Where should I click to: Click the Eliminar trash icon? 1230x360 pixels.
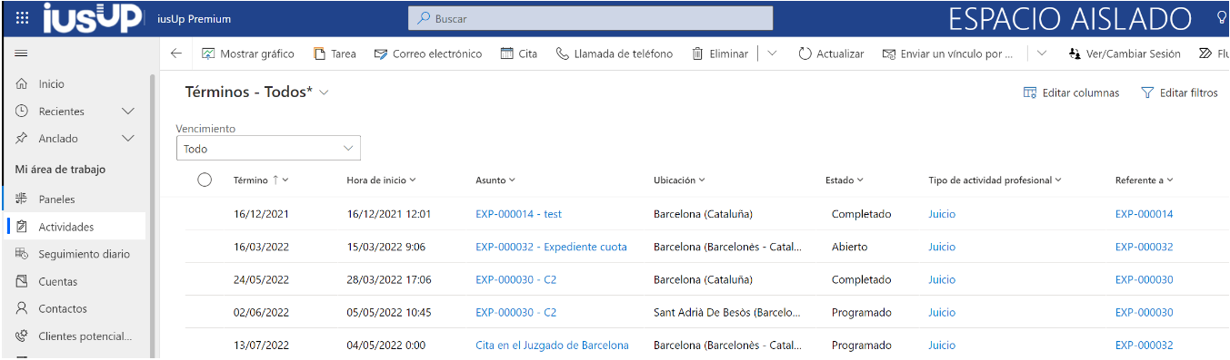698,54
